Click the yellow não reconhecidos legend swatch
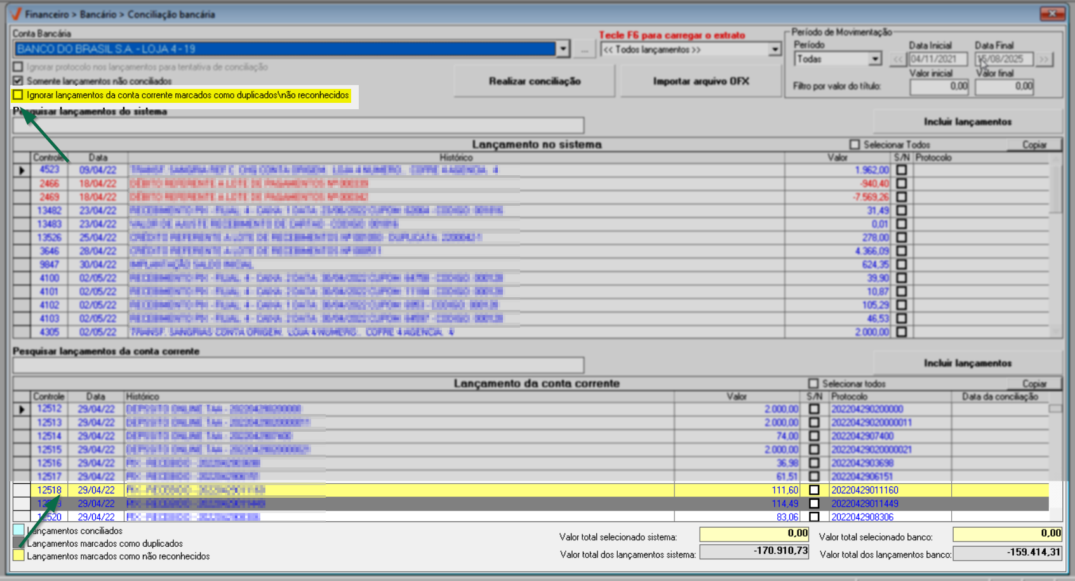The image size is (1075, 581). [x=18, y=556]
